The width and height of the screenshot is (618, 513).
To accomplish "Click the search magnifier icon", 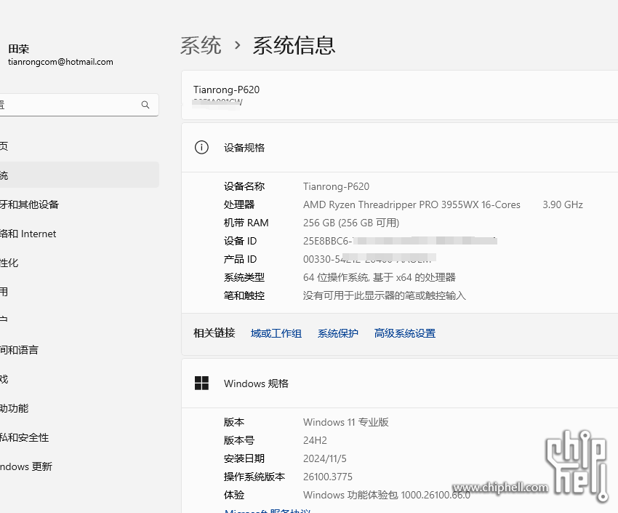I will coord(145,105).
